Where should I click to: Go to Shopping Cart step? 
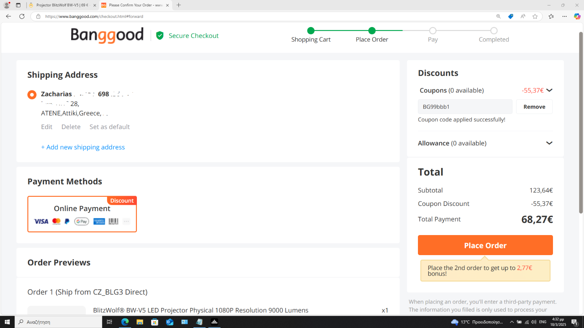(x=311, y=35)
